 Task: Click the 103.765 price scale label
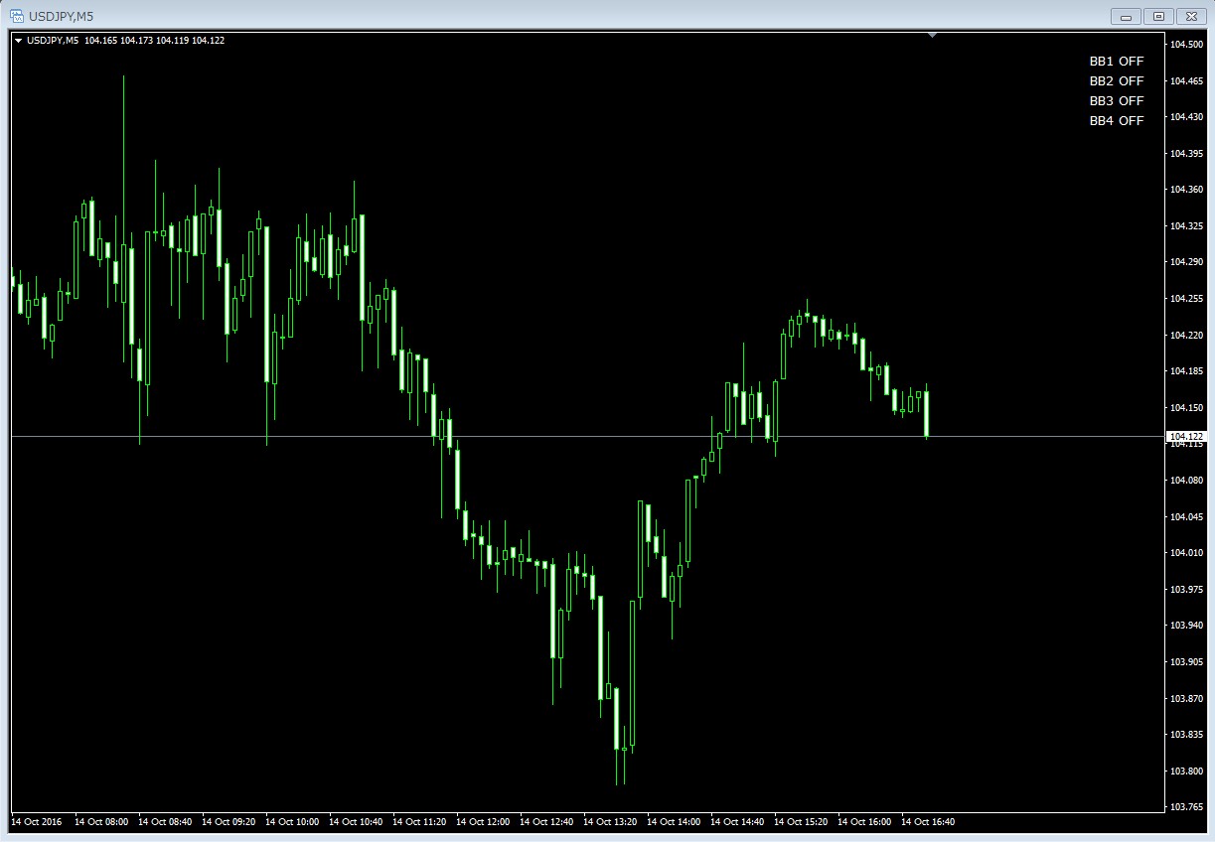1186,807
